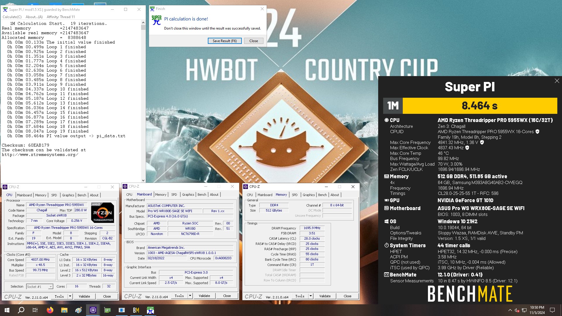Open Windows Start menu

tap(7, 310)
